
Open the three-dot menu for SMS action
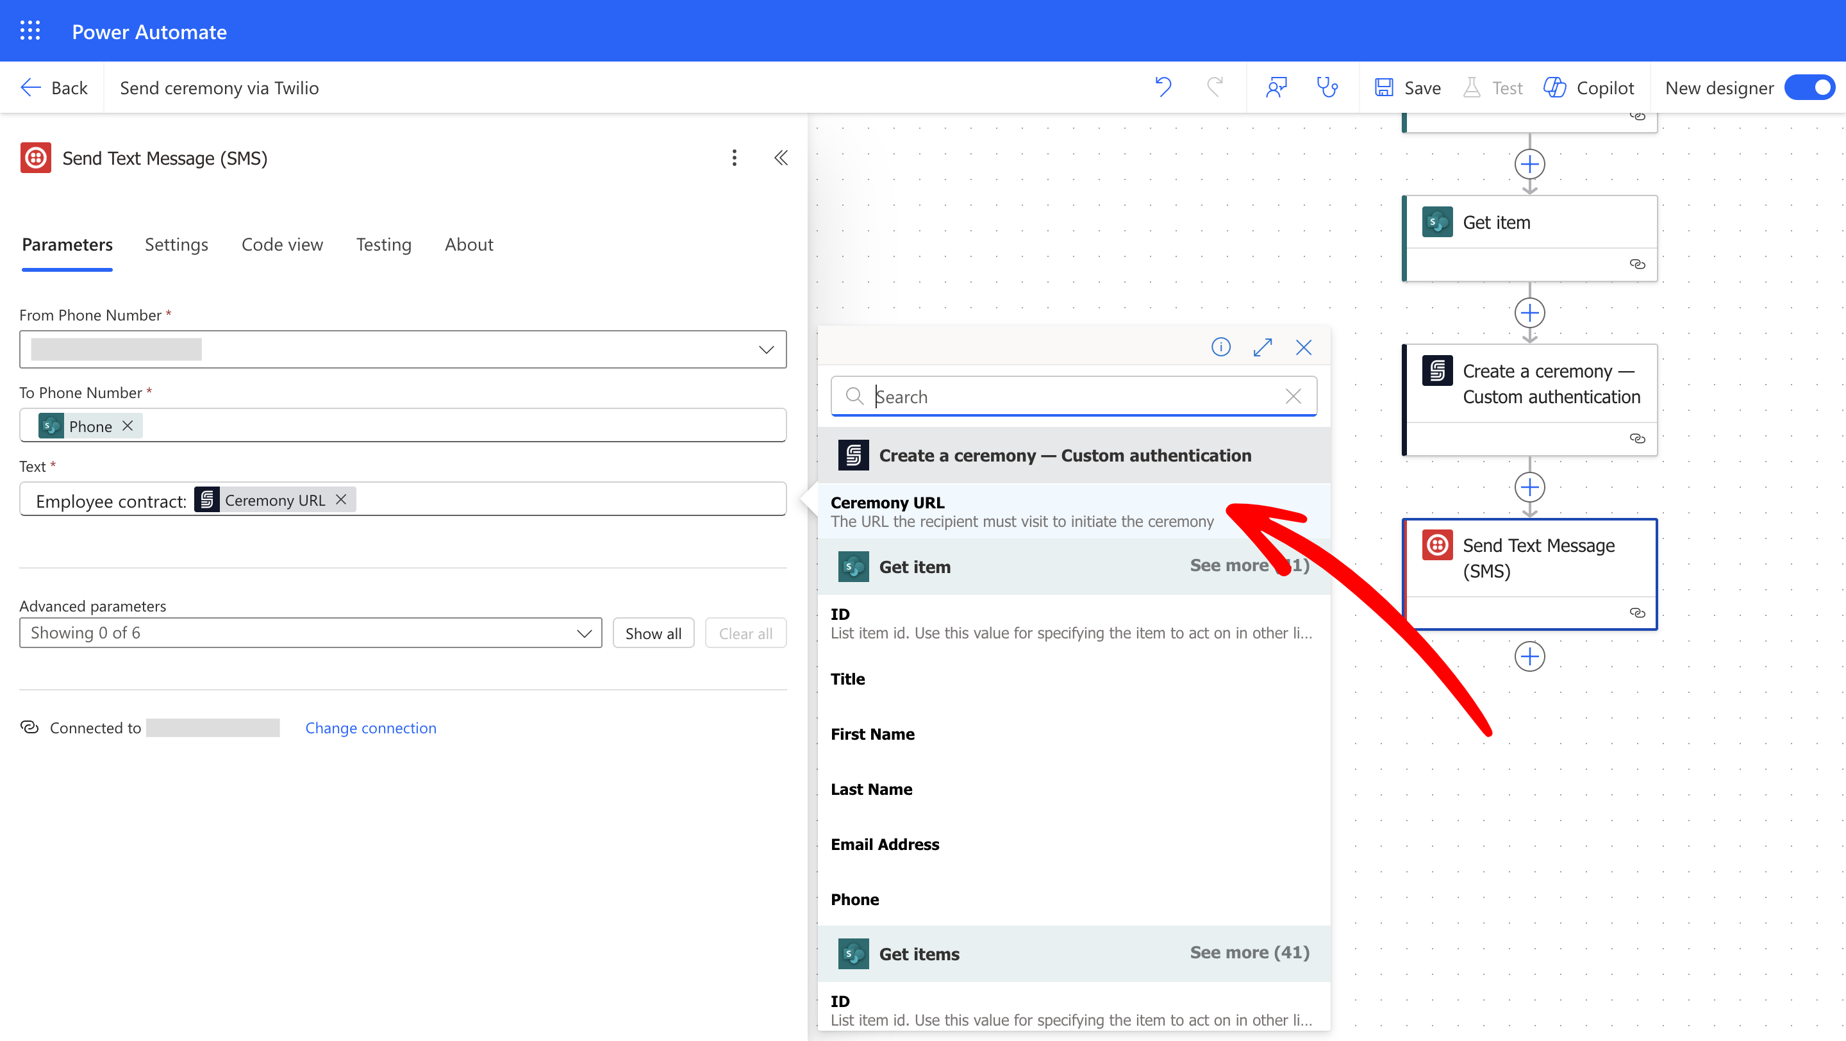pyautogui.click(x=734, y=158)
